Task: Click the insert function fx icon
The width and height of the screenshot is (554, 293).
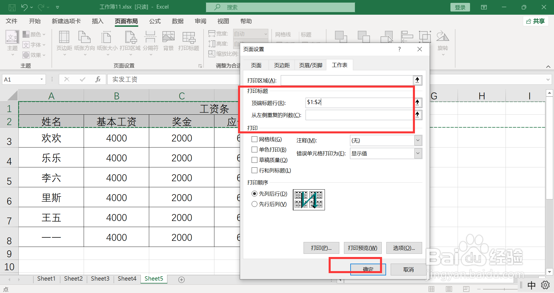Action: pyautogui.click(x=98, y=79)
